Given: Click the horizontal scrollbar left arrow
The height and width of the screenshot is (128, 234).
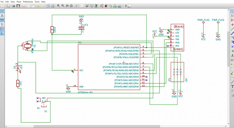Looking at the screenshot, I should pyautogui.click(x=6, y=126).
